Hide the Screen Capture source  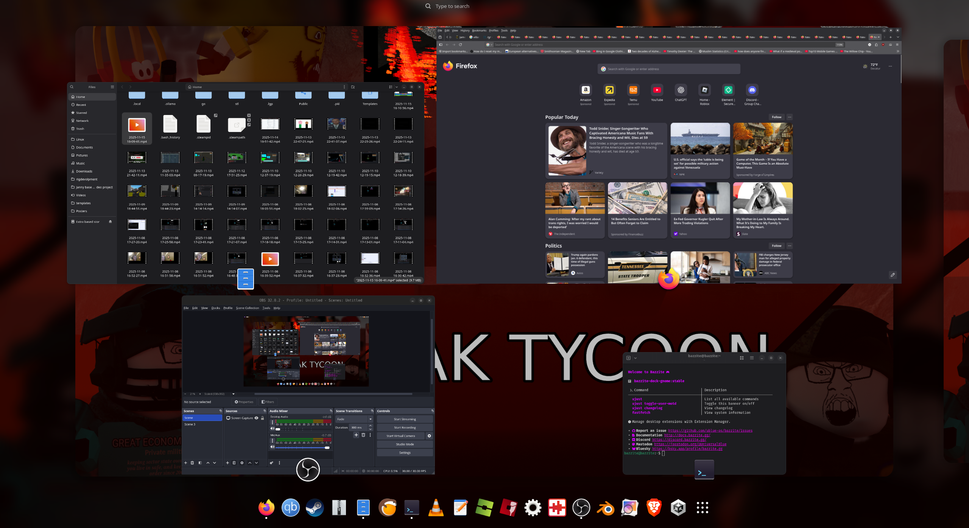point(257,418)
